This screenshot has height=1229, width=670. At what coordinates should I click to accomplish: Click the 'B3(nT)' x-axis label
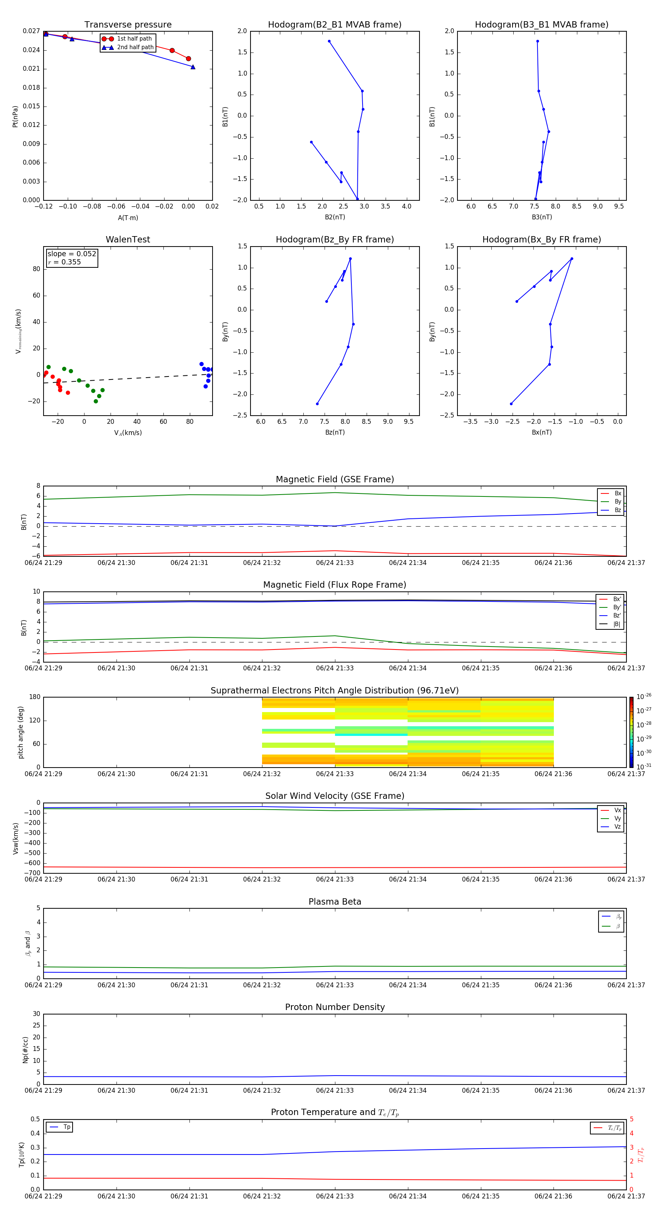click(x=542, y=217)
